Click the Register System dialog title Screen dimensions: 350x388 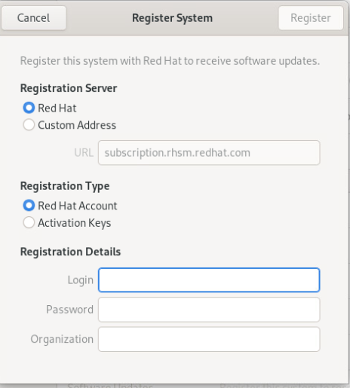(173, 18)
